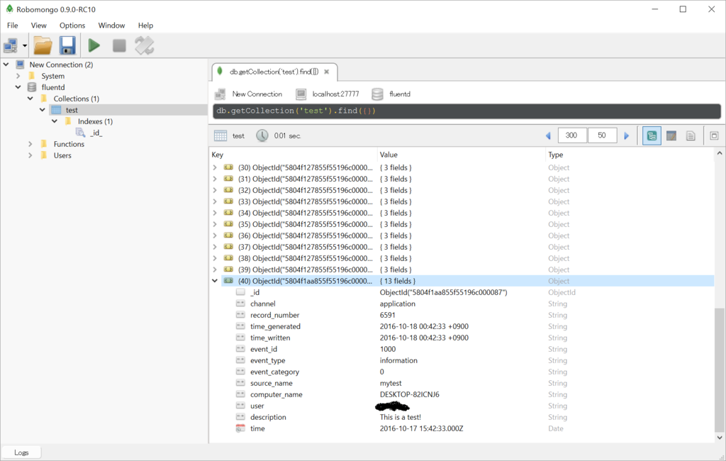Click the Stop query execution icon
The image size is (726, 461).
click(x=119, y=45)
